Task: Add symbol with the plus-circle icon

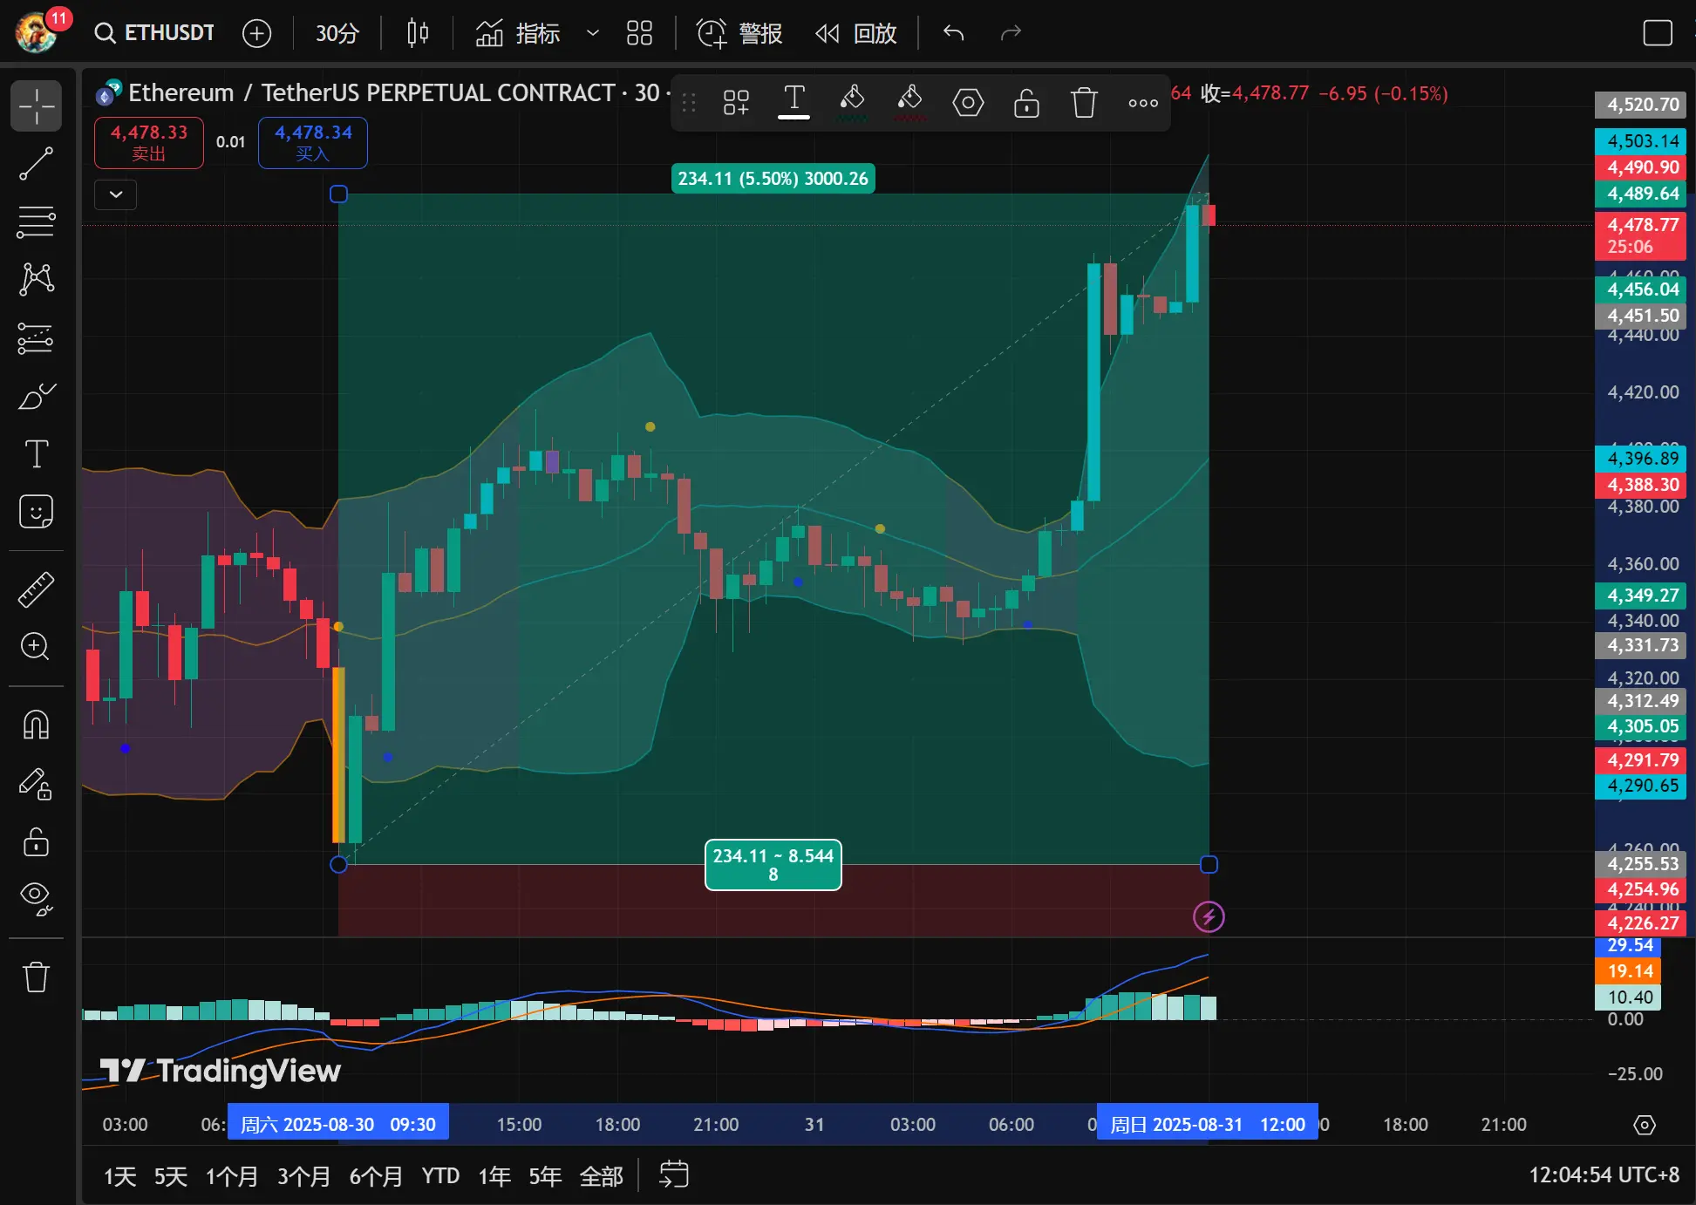Action: [256, 33]
